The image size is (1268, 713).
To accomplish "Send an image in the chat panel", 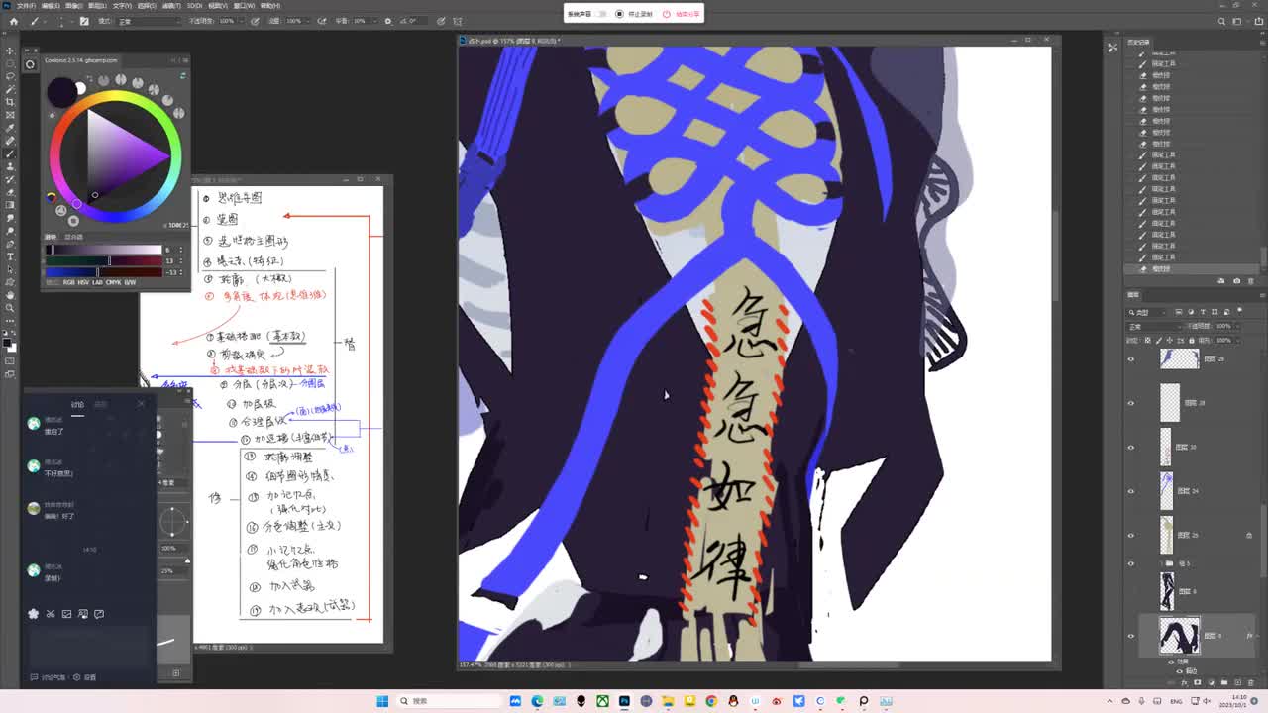I will pos(67,614).
